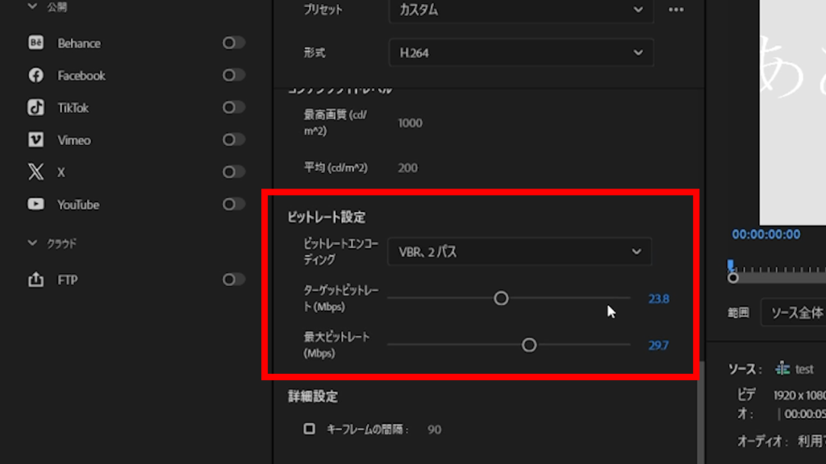Click the Facebook logo icon
The image size is (826, 464).
pyautogui.click(x=35, y=75)
